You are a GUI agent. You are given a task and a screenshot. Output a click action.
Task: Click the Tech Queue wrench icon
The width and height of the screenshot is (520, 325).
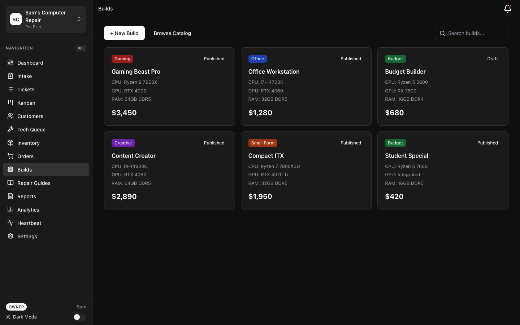pos(10,129)
